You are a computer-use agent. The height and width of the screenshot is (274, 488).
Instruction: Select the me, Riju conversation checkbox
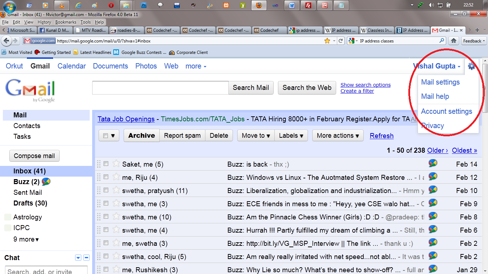[x=106, y=177]
